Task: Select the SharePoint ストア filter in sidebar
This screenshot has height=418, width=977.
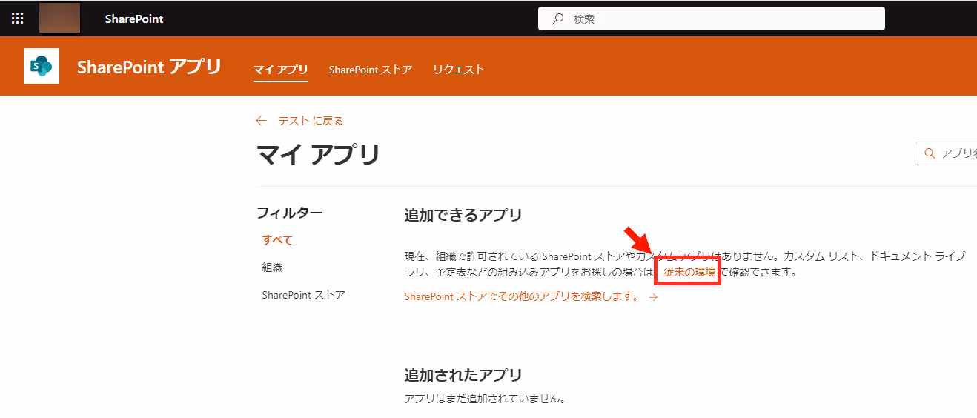Action: coord(303,295)
